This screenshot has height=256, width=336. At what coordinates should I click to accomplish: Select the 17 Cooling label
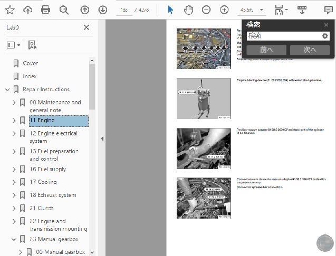click(x=43, y=182)
